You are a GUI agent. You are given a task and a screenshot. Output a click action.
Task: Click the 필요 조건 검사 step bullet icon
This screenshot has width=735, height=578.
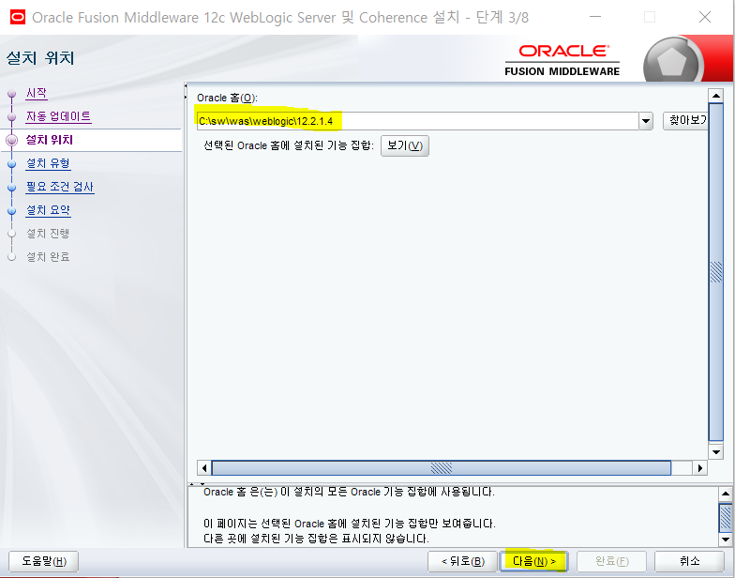click(11, 188)
